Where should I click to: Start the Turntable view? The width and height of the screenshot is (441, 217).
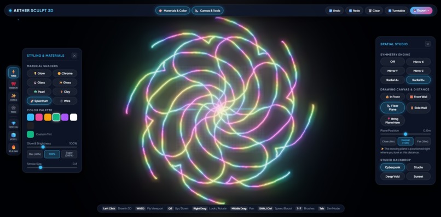tap(397, 11)
